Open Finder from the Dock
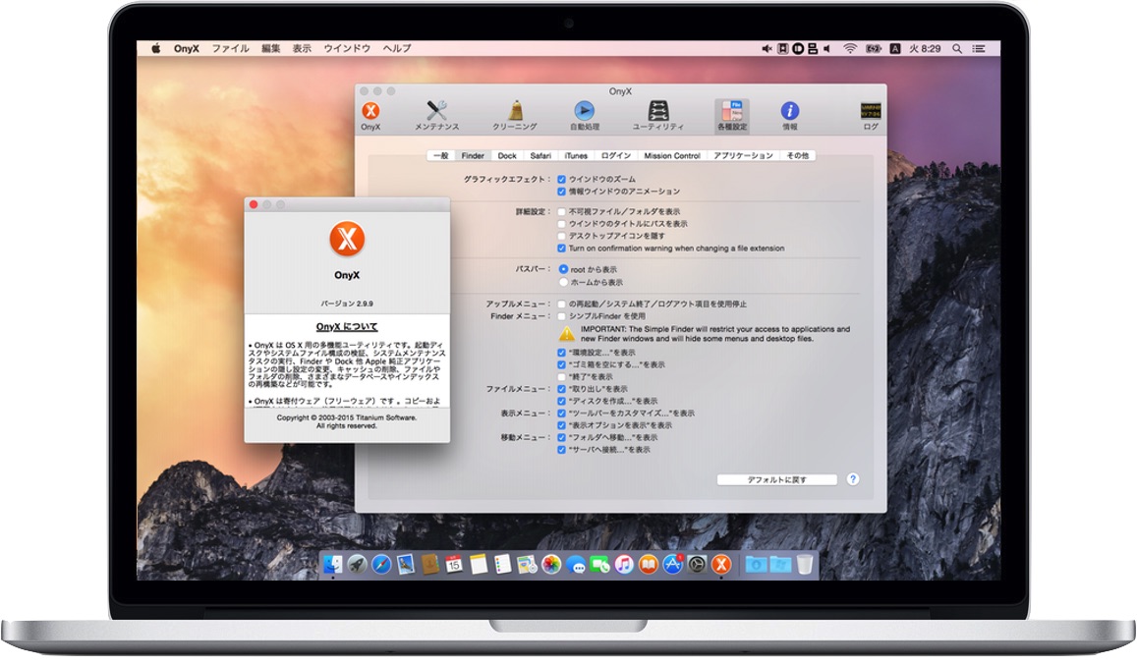Viewport: 1137px width, 665px height. coord(333,564)
